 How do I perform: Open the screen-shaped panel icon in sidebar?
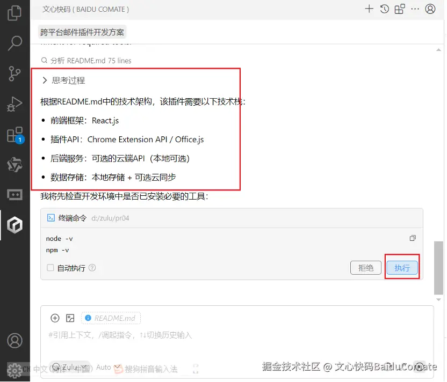(15, 195)
